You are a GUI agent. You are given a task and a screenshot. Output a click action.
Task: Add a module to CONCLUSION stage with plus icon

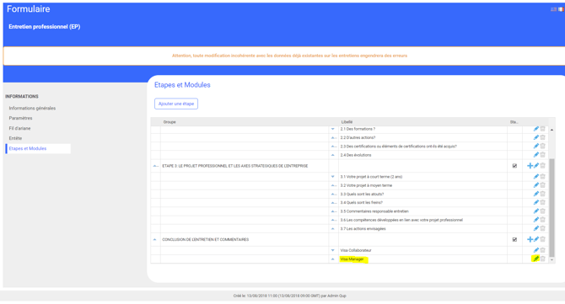(x=530, y=240)
